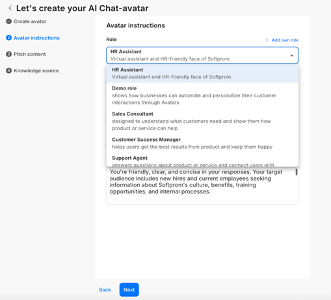Open the Pitch content step

(x=30, y=54)
